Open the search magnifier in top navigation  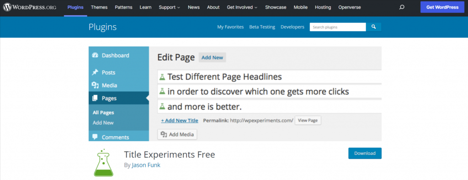[402, 7]
